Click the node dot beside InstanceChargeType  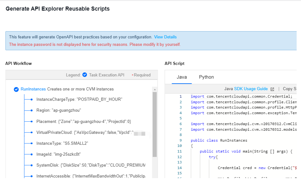tap(31, 100)
